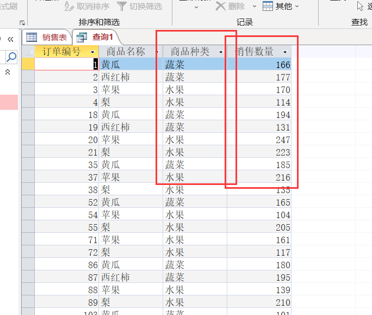
Task: Open the 其他 more options menu
Action: 281,6
